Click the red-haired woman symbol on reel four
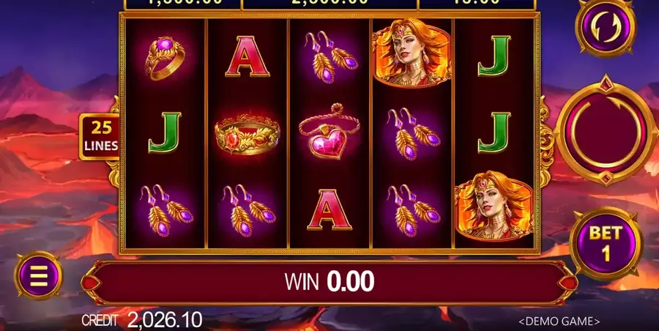The width and height of the screenshot is (659, 331). click(x=412, y=53)
